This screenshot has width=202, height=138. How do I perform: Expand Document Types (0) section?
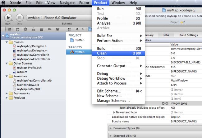coord(111,128)
